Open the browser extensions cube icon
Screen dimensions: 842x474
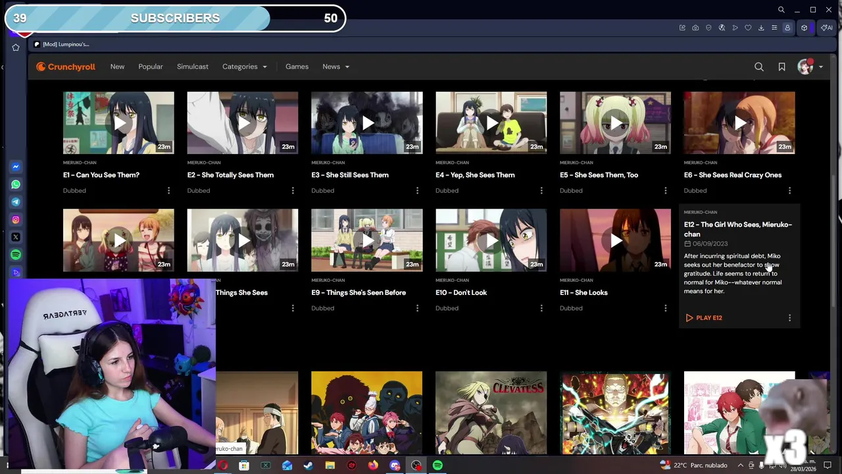[x=804, y=28]
